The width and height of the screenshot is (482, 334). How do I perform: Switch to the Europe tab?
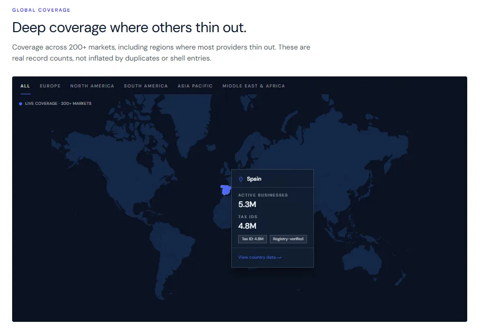50,86
